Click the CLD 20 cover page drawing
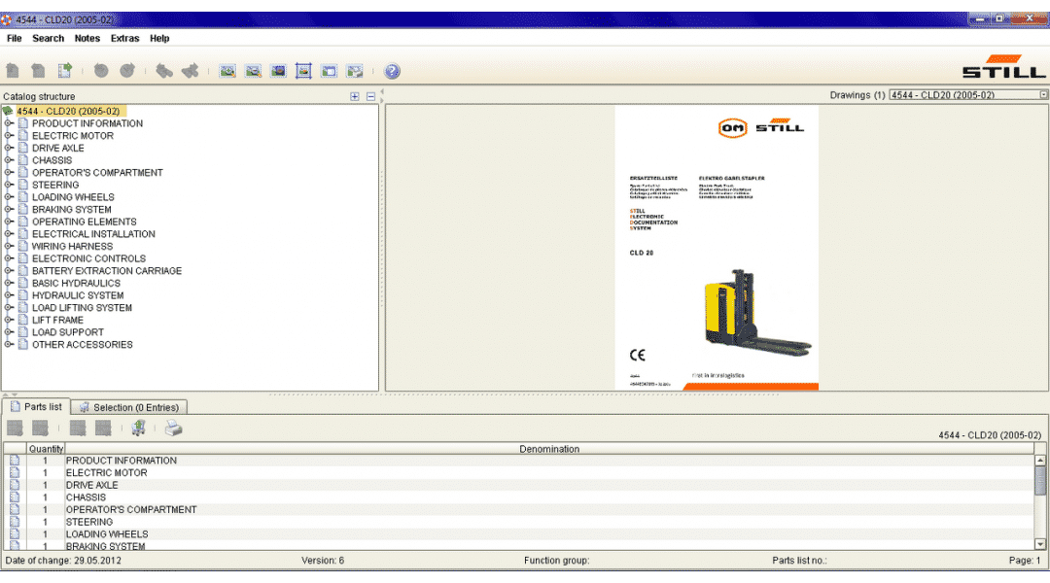This screenshot has width=1050, height=583. (717, 248)
